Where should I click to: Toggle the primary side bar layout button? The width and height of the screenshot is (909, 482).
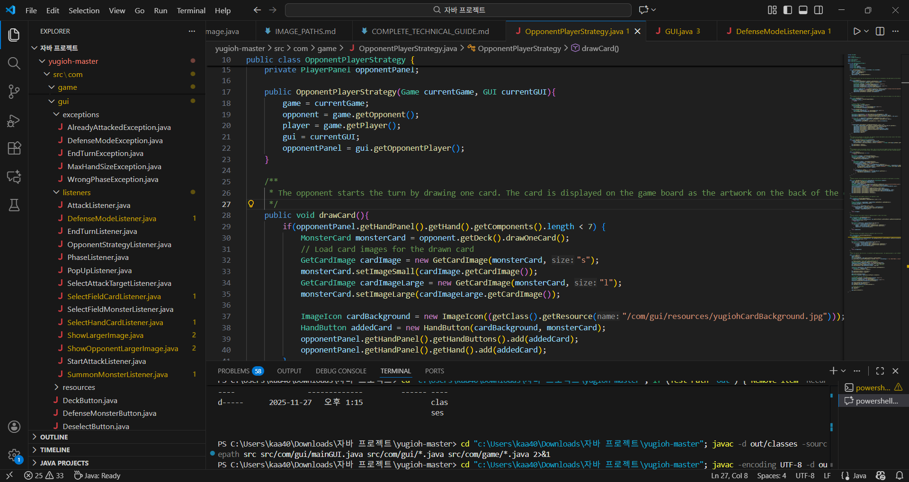(788, 10)
